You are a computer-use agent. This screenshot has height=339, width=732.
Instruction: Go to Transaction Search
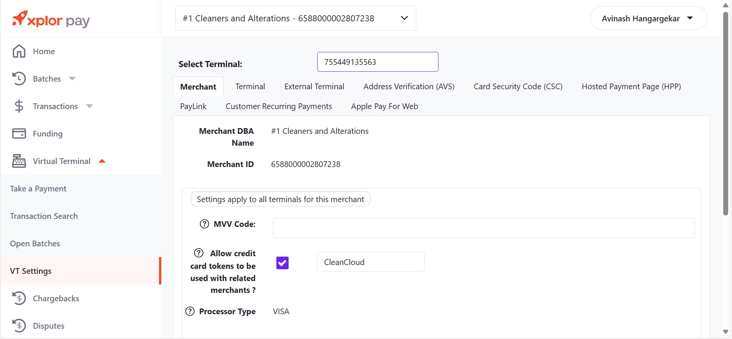coord(44,216)
